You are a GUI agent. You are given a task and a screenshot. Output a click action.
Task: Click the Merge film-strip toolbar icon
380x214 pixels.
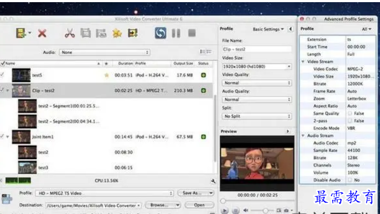point(86,33)
